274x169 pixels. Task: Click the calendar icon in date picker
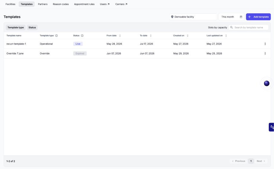tap(241, 17)
